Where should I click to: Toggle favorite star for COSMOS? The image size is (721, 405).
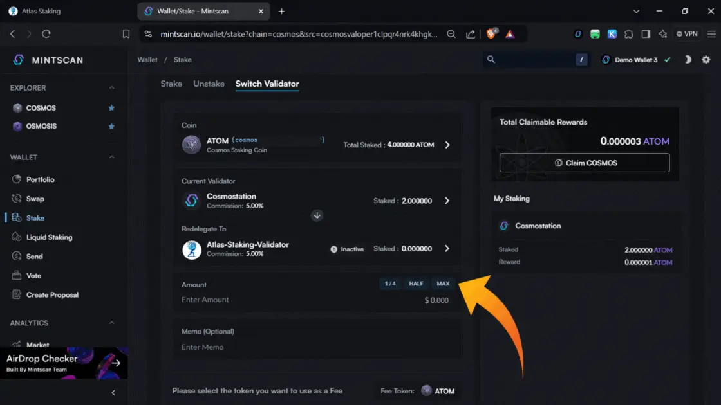click(111, 108)
